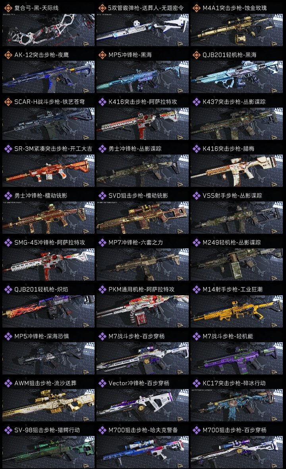Click the PKM通用机枪-阿萨拉特攻 title text
Viewport: 286px width, 469px height.
point(141,289)
